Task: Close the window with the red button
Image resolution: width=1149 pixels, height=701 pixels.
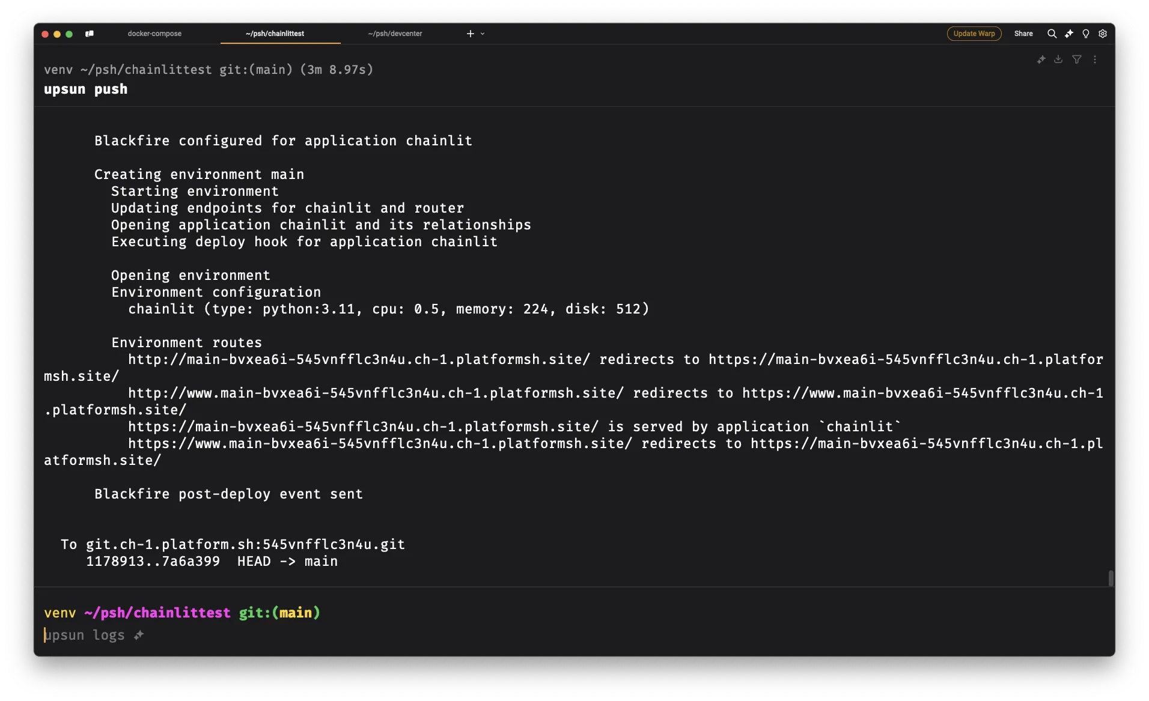Action: coord(45,34)
